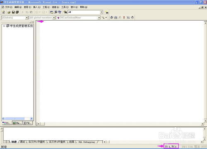Expand the 学生成绩管理系统 tree node
Image resolution: width=207 pixels, height=149 pixels.
pyautogui.click(x=4, y=26)
